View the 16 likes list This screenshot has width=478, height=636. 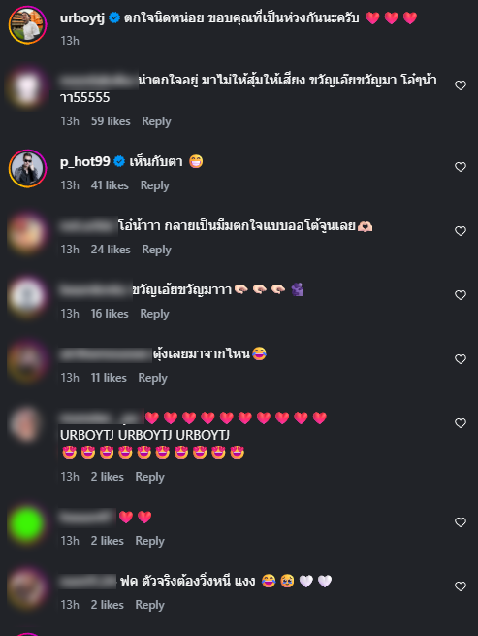tap(110, 314)
